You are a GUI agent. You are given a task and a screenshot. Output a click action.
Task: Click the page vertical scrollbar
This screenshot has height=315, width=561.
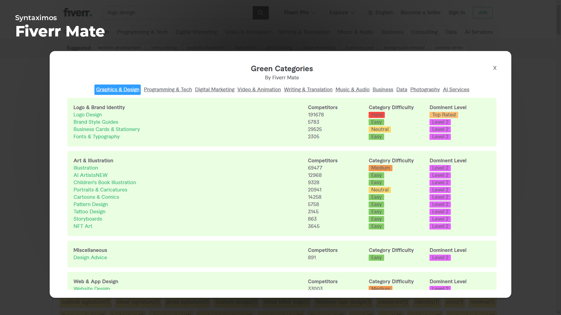coord(558,20)
